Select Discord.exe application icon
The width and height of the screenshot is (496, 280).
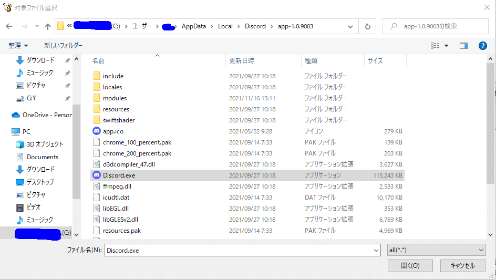coord(97,175)
